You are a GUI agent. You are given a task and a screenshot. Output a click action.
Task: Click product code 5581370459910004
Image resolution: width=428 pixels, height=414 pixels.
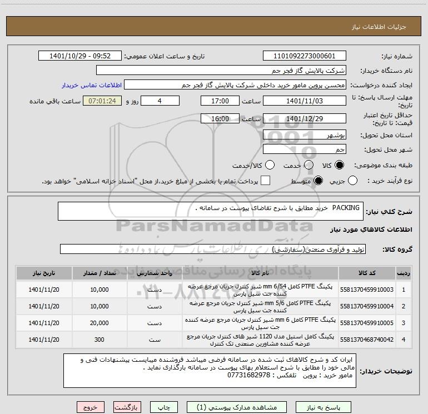pyautogui.click(x=367, y=307)
